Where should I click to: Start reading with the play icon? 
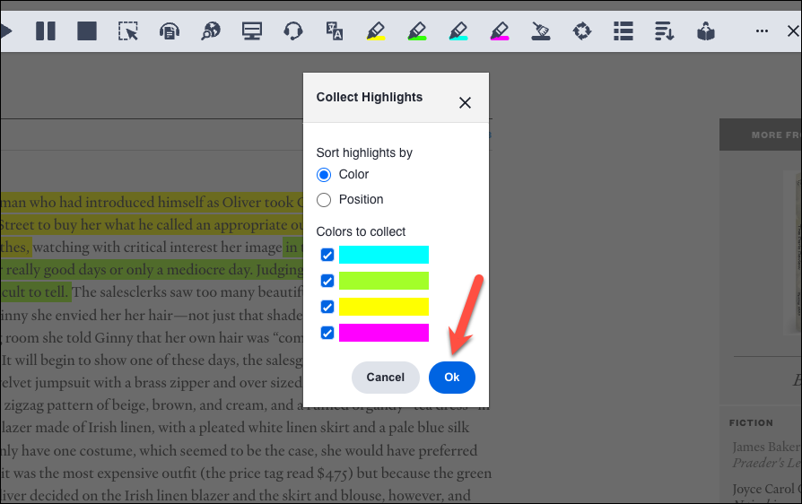click(5, 31)
